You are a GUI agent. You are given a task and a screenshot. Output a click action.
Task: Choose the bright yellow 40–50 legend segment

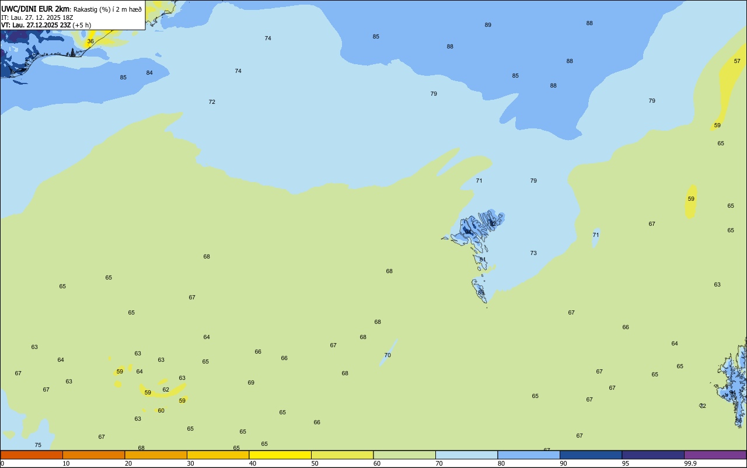(280, 455)
